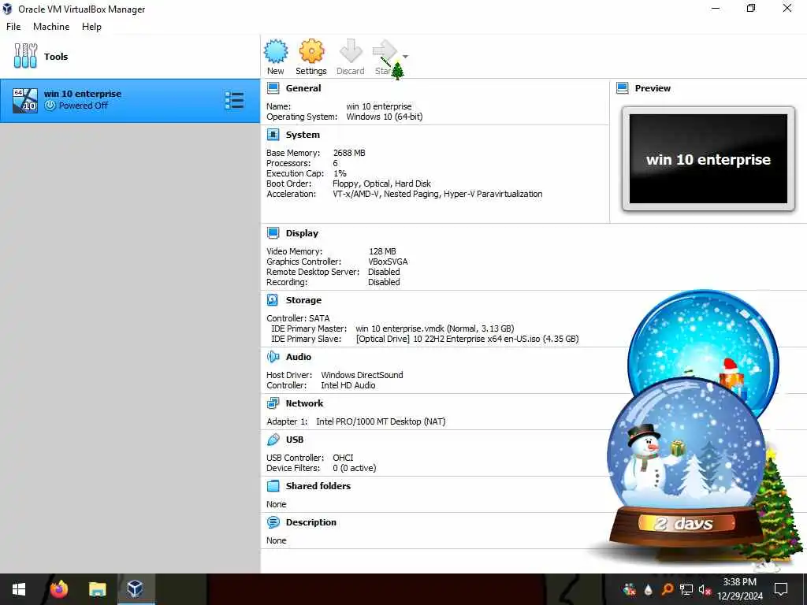Open the Windows Start menu
The height and width of the screenshot is (605, 807).
[x=19, y=589]
